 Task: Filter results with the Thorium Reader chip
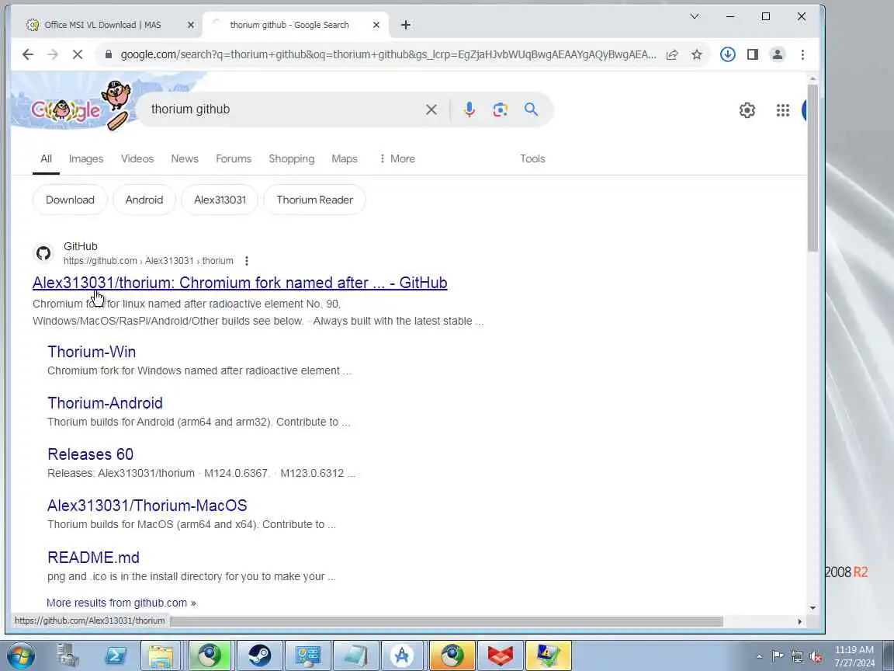coord(315,200)
